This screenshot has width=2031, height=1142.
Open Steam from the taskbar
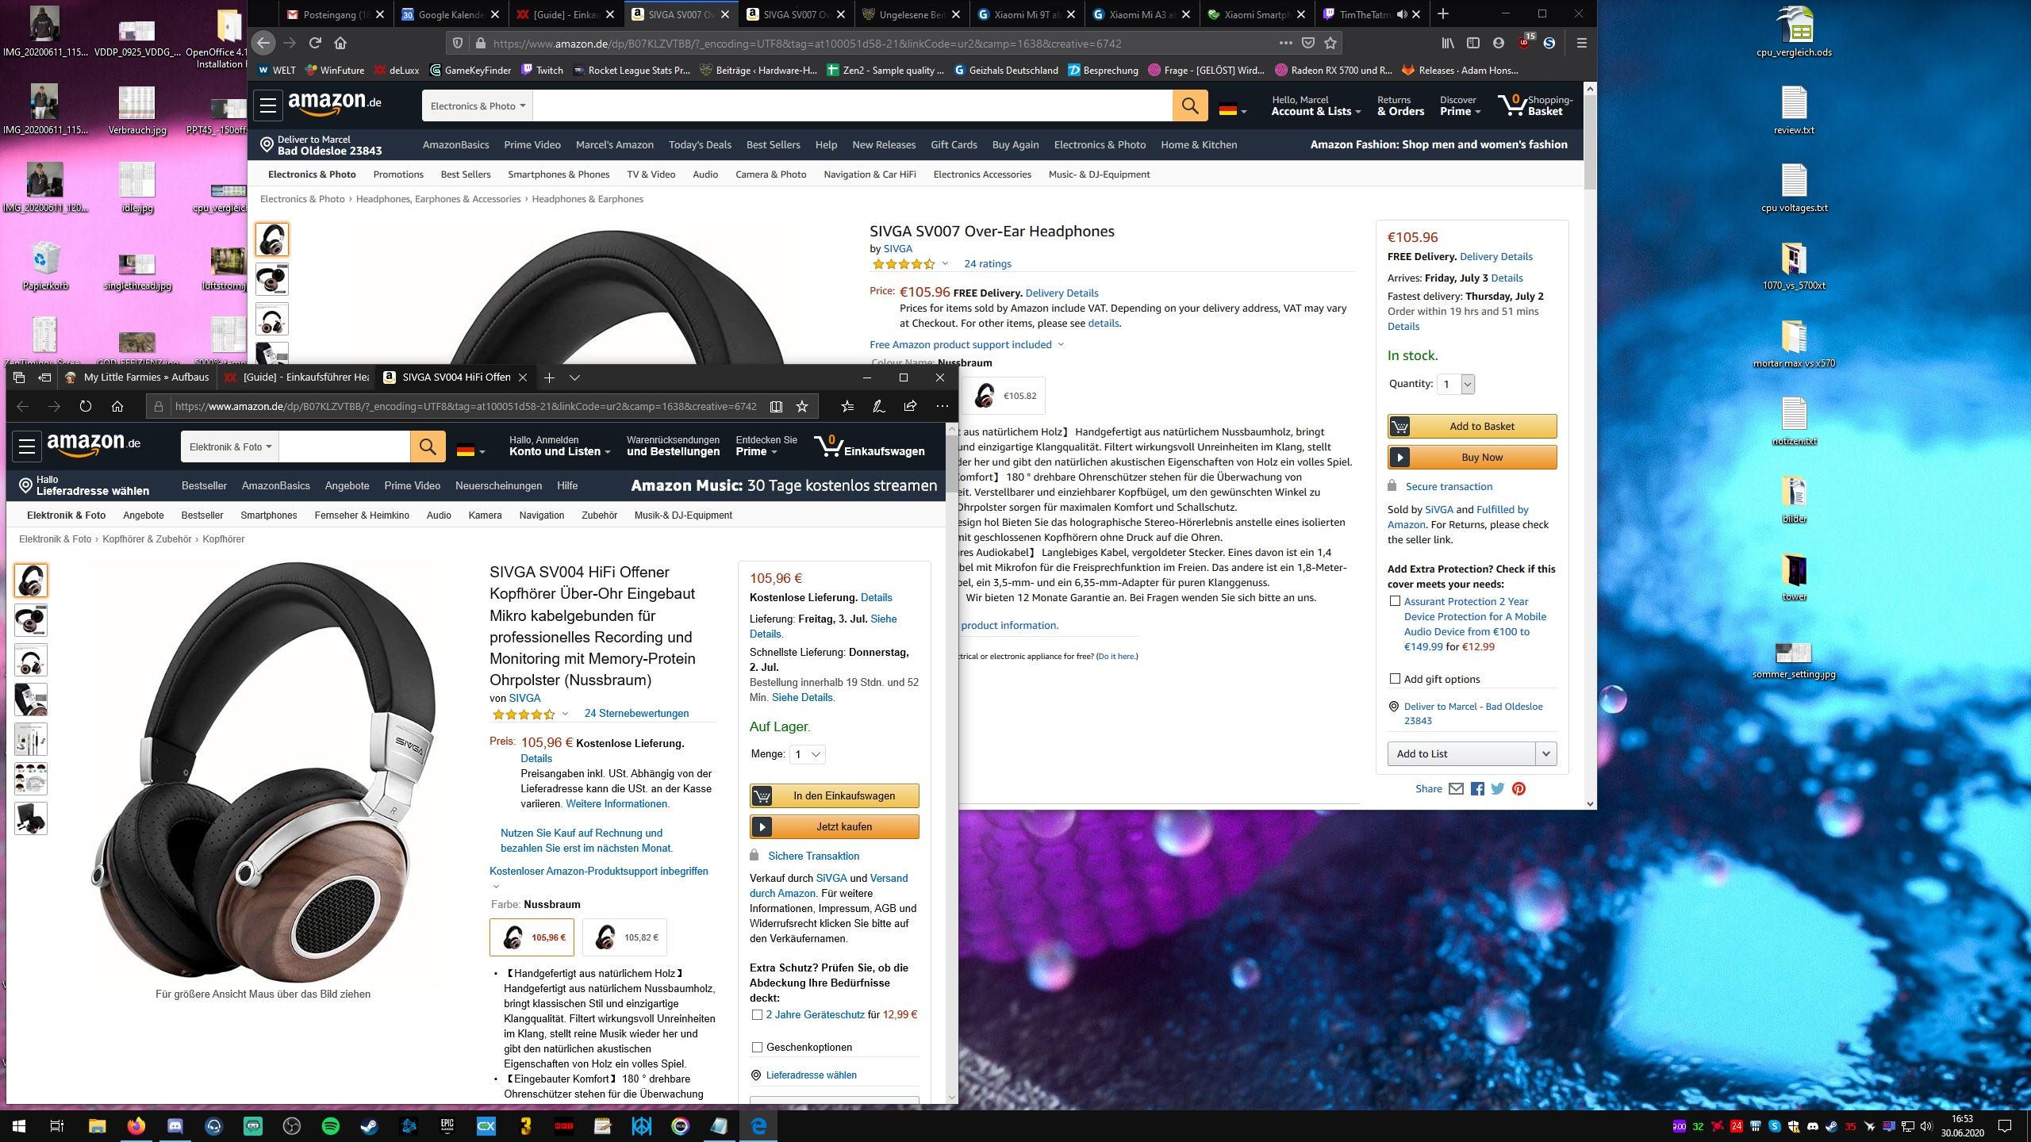click(370, 1125)
